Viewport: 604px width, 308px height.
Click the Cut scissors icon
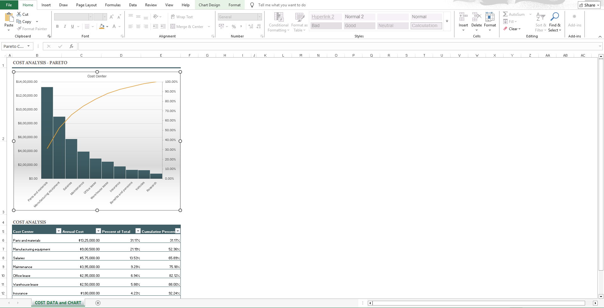19,14
